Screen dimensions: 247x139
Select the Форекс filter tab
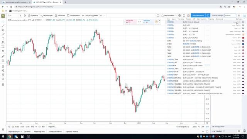pyautogui.click(x=188, y=19)
